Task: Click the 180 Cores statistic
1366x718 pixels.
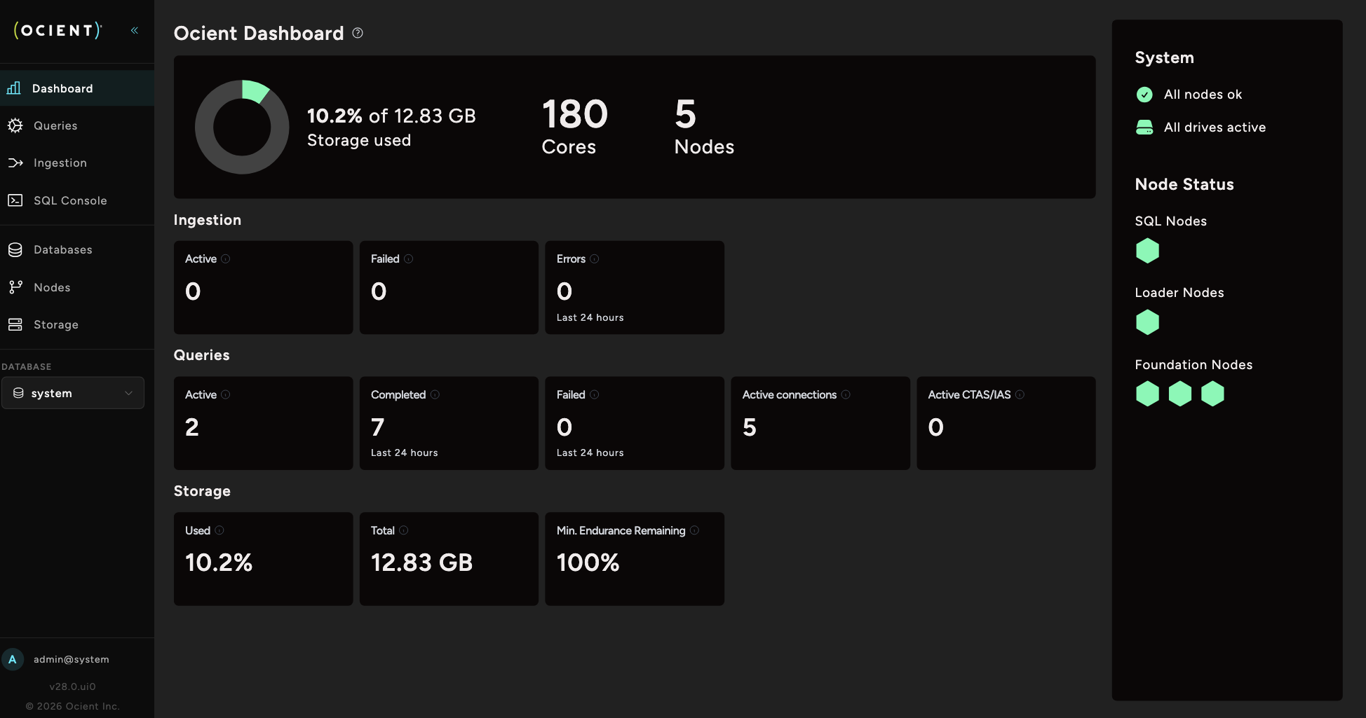Action: 575,126
